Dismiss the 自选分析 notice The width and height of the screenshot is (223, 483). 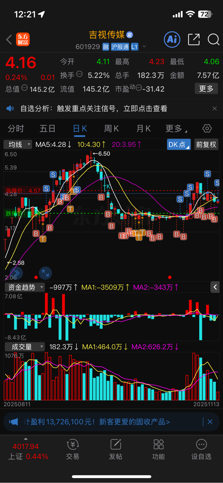coord(215,109)
